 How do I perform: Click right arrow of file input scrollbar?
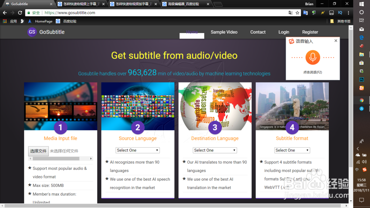pyautogui.click(x=91, y=159)
